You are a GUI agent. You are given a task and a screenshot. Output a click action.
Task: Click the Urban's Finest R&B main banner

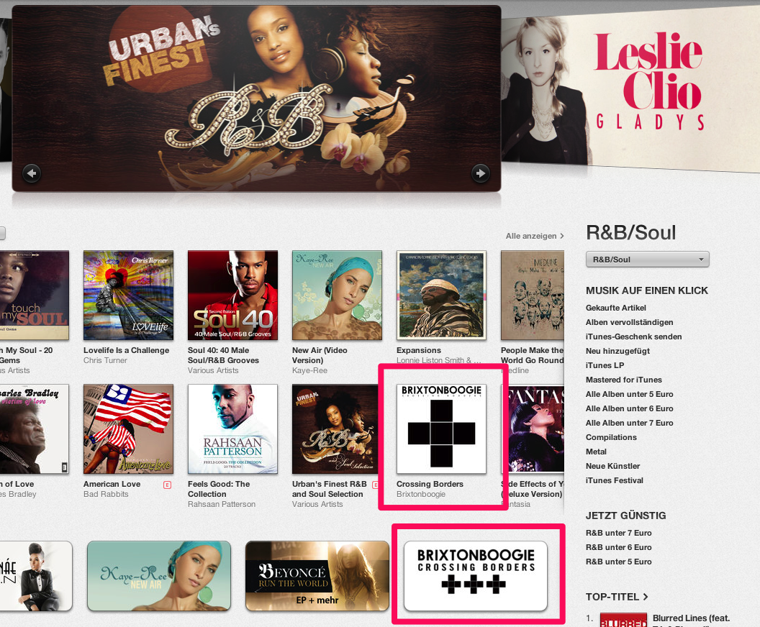(256, 99)
